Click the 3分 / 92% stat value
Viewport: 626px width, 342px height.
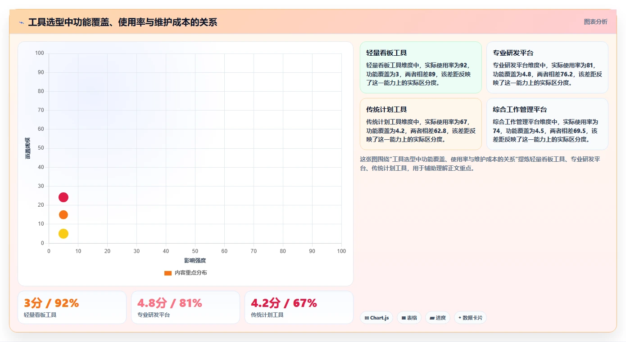pos(51,303)
